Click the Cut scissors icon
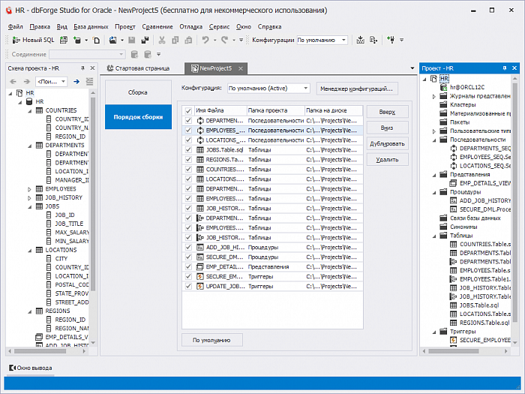Screen dimensions: 525x394 163,40
